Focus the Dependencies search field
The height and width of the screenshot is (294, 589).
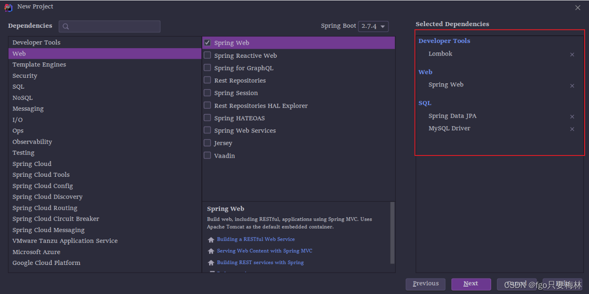(x=110, y=26)
